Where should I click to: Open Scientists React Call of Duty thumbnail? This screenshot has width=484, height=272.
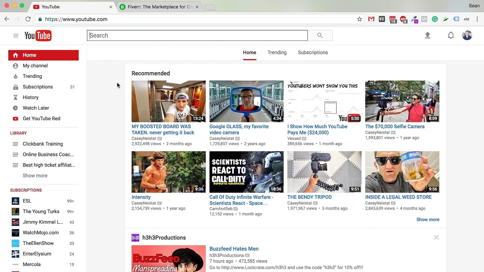click(247, 172)
